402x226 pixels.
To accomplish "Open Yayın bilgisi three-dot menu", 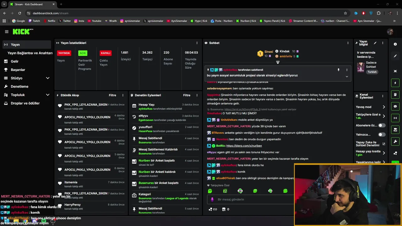I will pos(383,43).
